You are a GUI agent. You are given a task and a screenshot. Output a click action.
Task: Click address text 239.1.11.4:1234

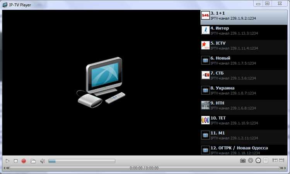click(244, 48)
